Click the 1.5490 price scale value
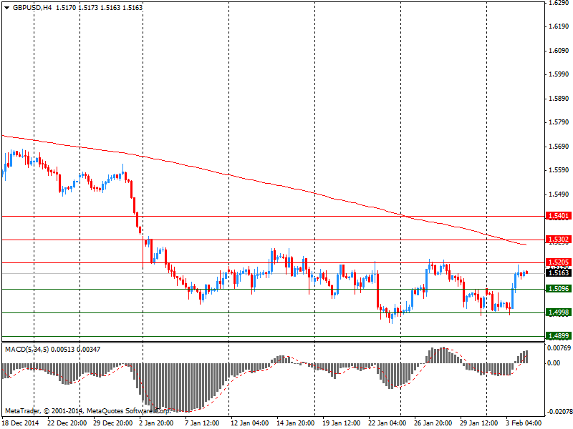Image resolution: width=573 pixels, height=429 pixels. (559, 194)
